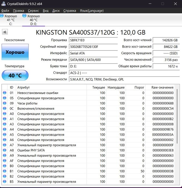Select the Включения/отключения attribute row

tap(88, 109)
